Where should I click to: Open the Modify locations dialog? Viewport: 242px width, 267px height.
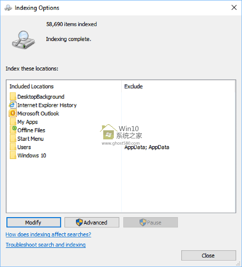click(34, 222)
